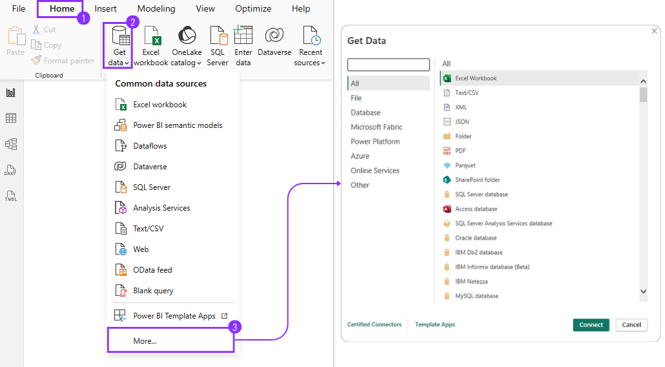Select the Azure category in Get Data
This screenshot has width=665, height=367.
[389, 156]
